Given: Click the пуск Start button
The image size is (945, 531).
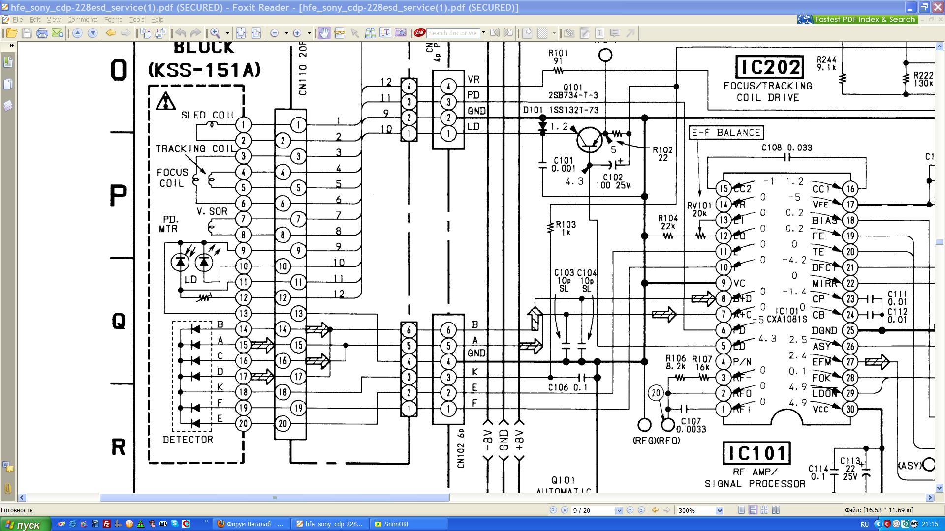Looking at the screenshot, I should coord(26,524).
